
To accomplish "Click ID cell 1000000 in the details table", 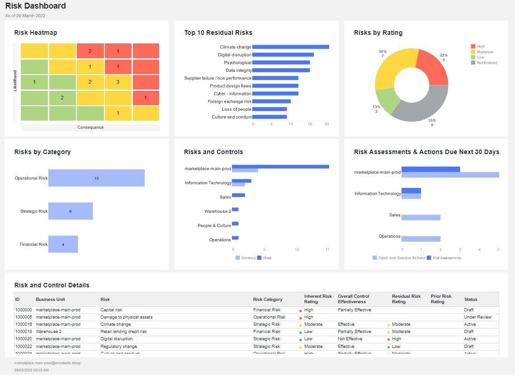I will (24, 309).
